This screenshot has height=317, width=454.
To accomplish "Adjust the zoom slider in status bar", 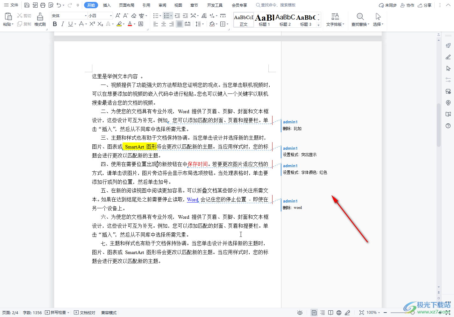I will coord(413,313).
